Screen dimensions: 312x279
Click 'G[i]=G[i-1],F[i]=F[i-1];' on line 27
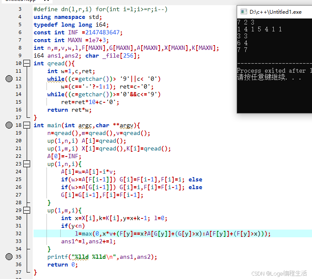coord(102,195)
